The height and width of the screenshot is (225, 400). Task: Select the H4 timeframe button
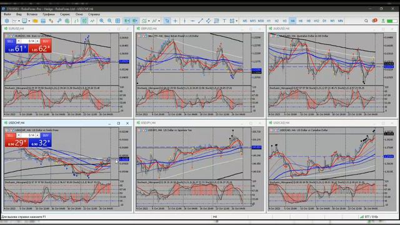click(292, 21)
